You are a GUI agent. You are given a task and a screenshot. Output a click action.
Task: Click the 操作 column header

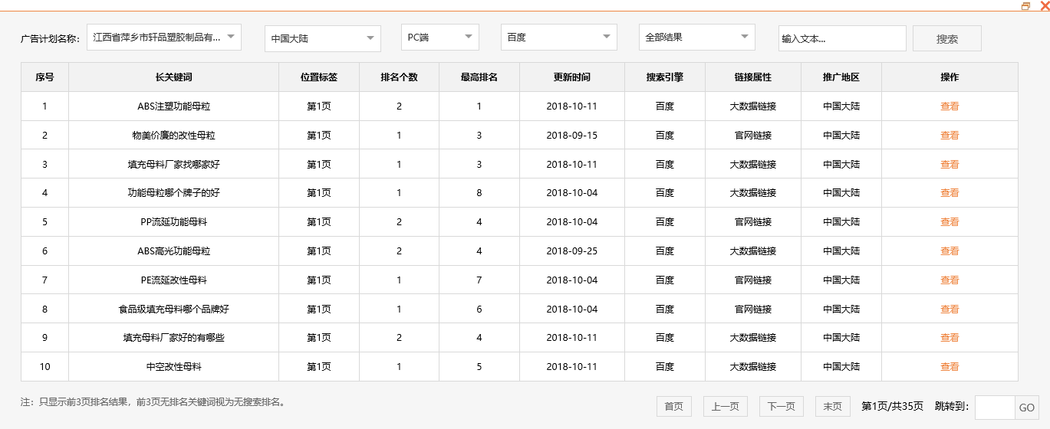click(x=950, y=77)
